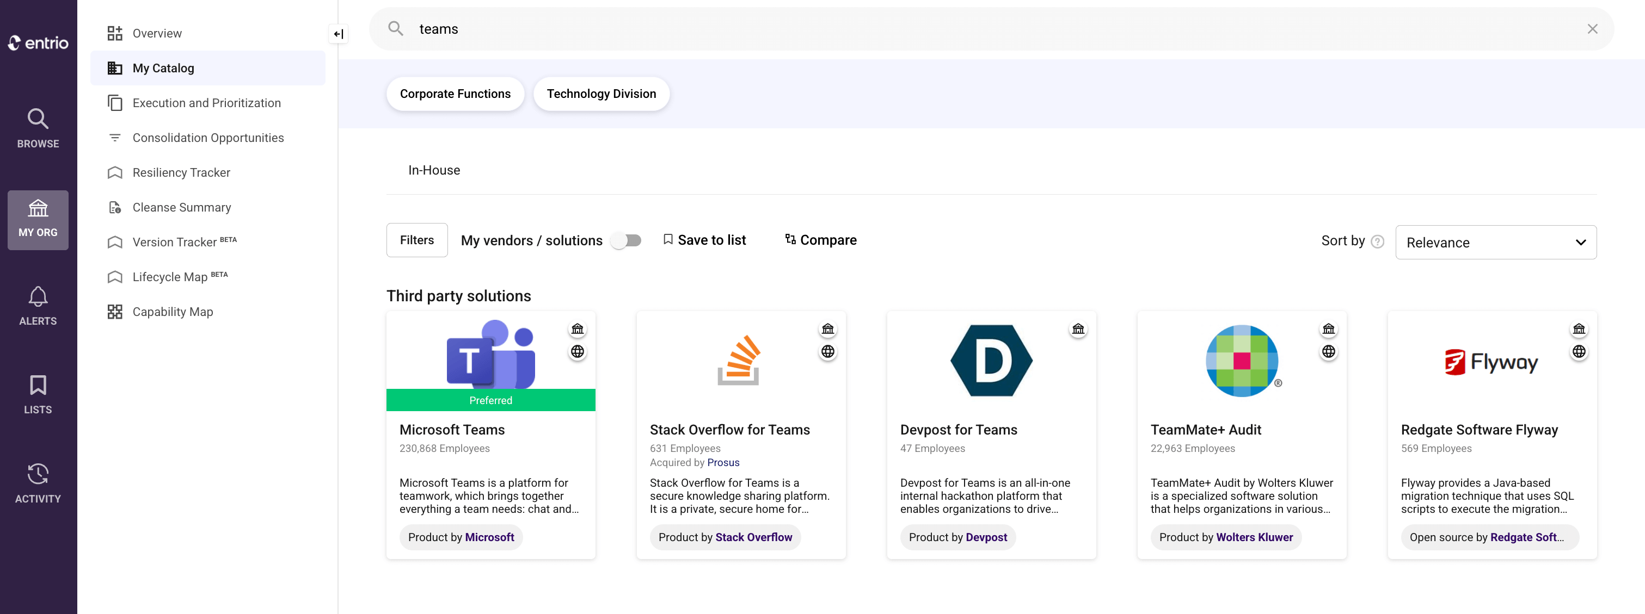This screenshot has width=1645, height=614.
Task: Open the Browse section in sidebar
Action: tap(38, 128)
